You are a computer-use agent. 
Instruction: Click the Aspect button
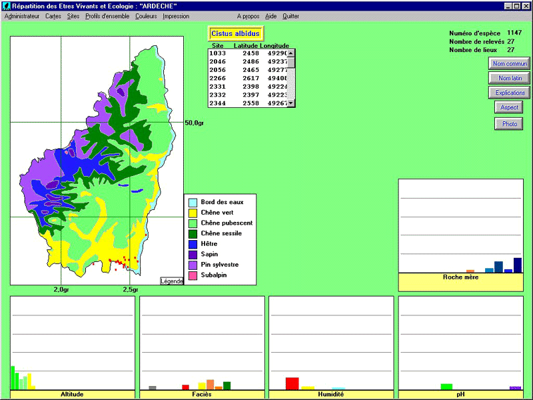508,107
